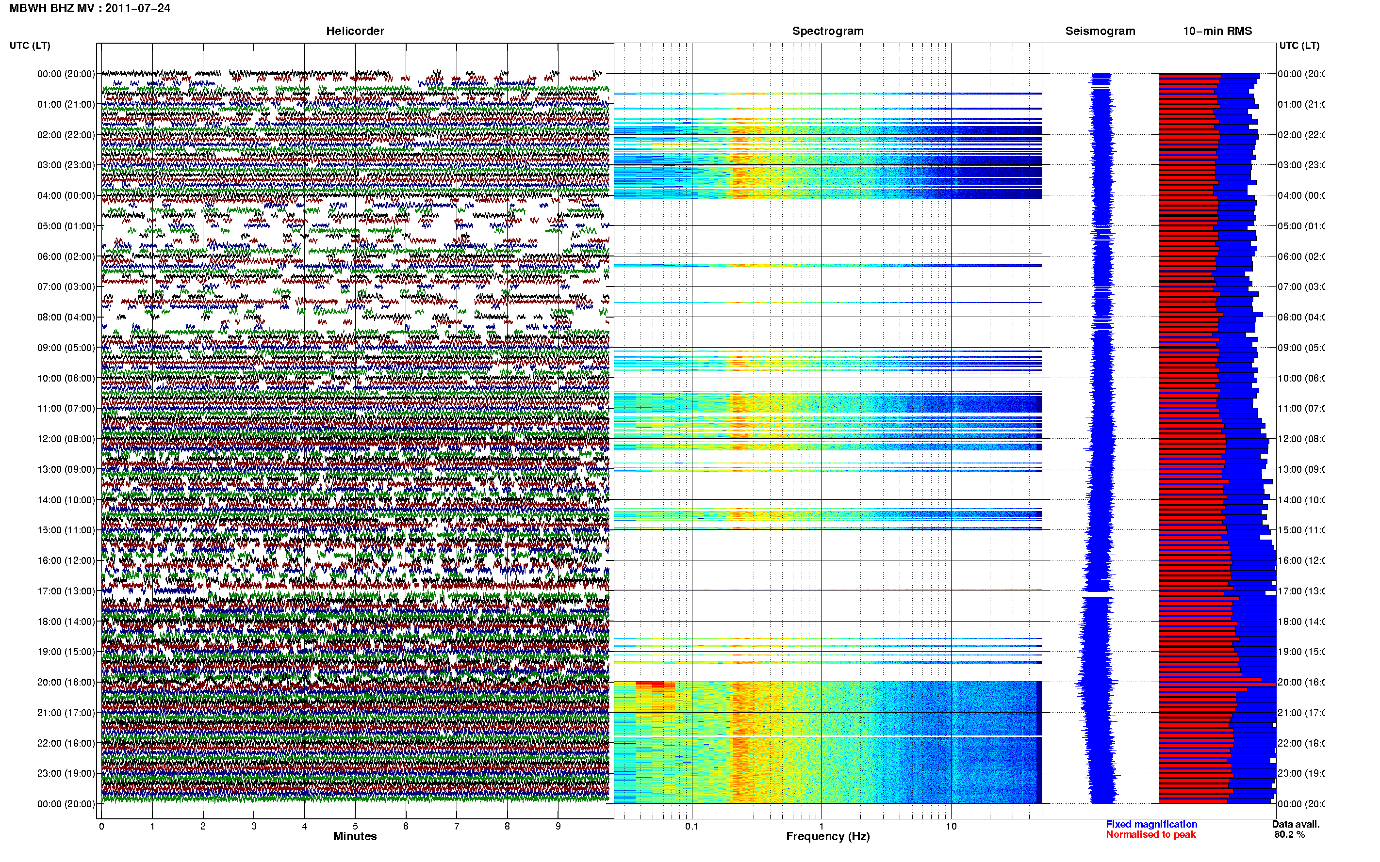The image size is (1380, 862).
Task: Select the left time label '09:00 (05:00)'
Action: [66, 348]
